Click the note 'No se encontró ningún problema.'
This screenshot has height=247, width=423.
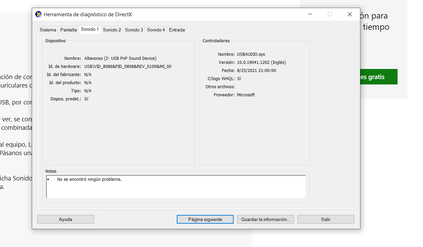[89, 179]
